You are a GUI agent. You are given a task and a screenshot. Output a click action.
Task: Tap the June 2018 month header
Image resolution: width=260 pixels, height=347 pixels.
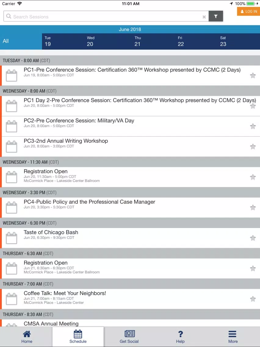pos(130,29)
